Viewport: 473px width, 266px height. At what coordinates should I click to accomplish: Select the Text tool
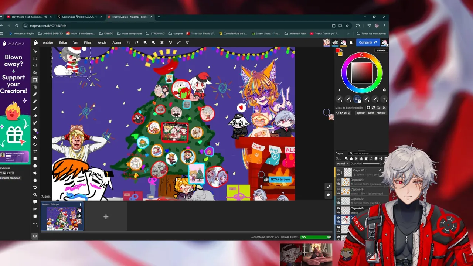tap(35, 151)
